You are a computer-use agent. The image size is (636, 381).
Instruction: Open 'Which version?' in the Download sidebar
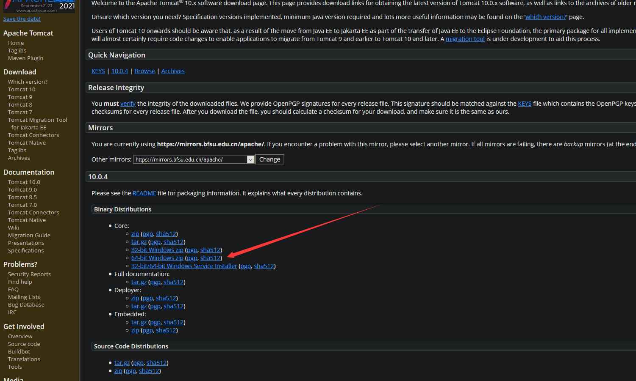[x=28, y=82]
